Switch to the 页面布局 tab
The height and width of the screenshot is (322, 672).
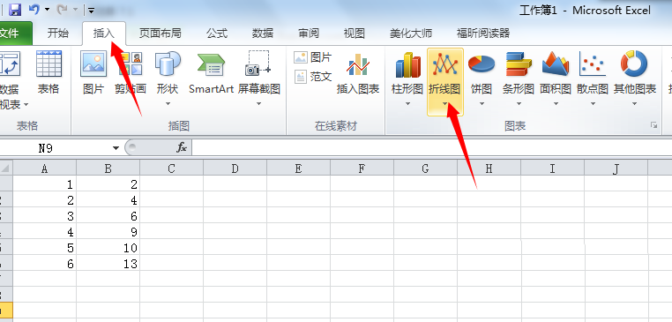click(x=160, y=34)
